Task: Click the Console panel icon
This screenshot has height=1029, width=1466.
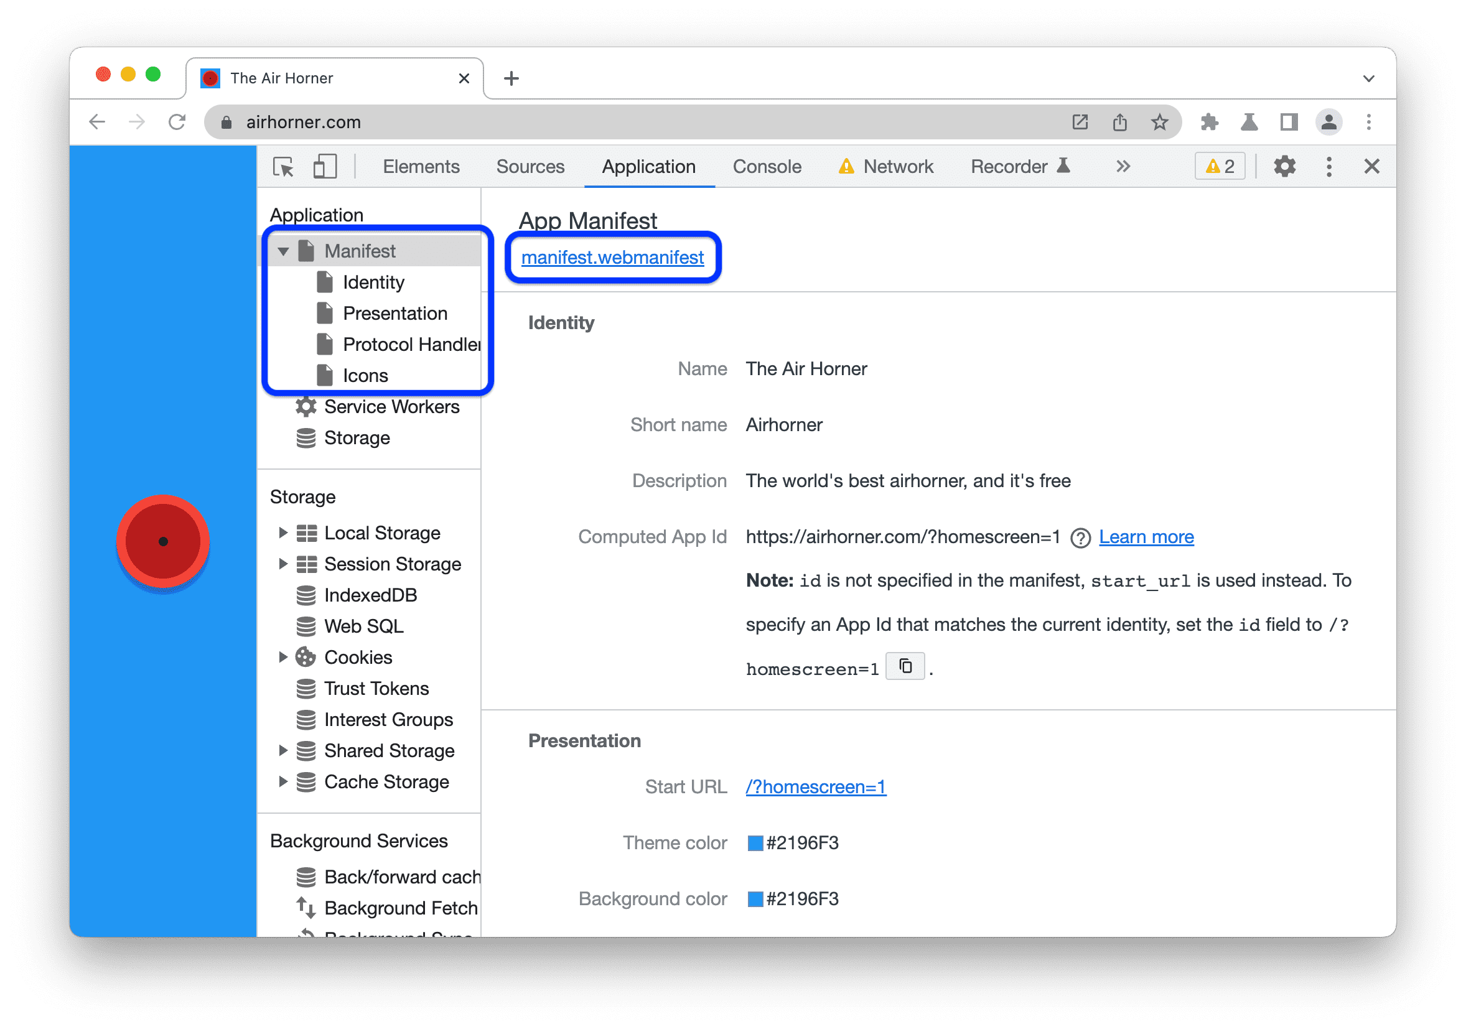Action: point(767,167)
